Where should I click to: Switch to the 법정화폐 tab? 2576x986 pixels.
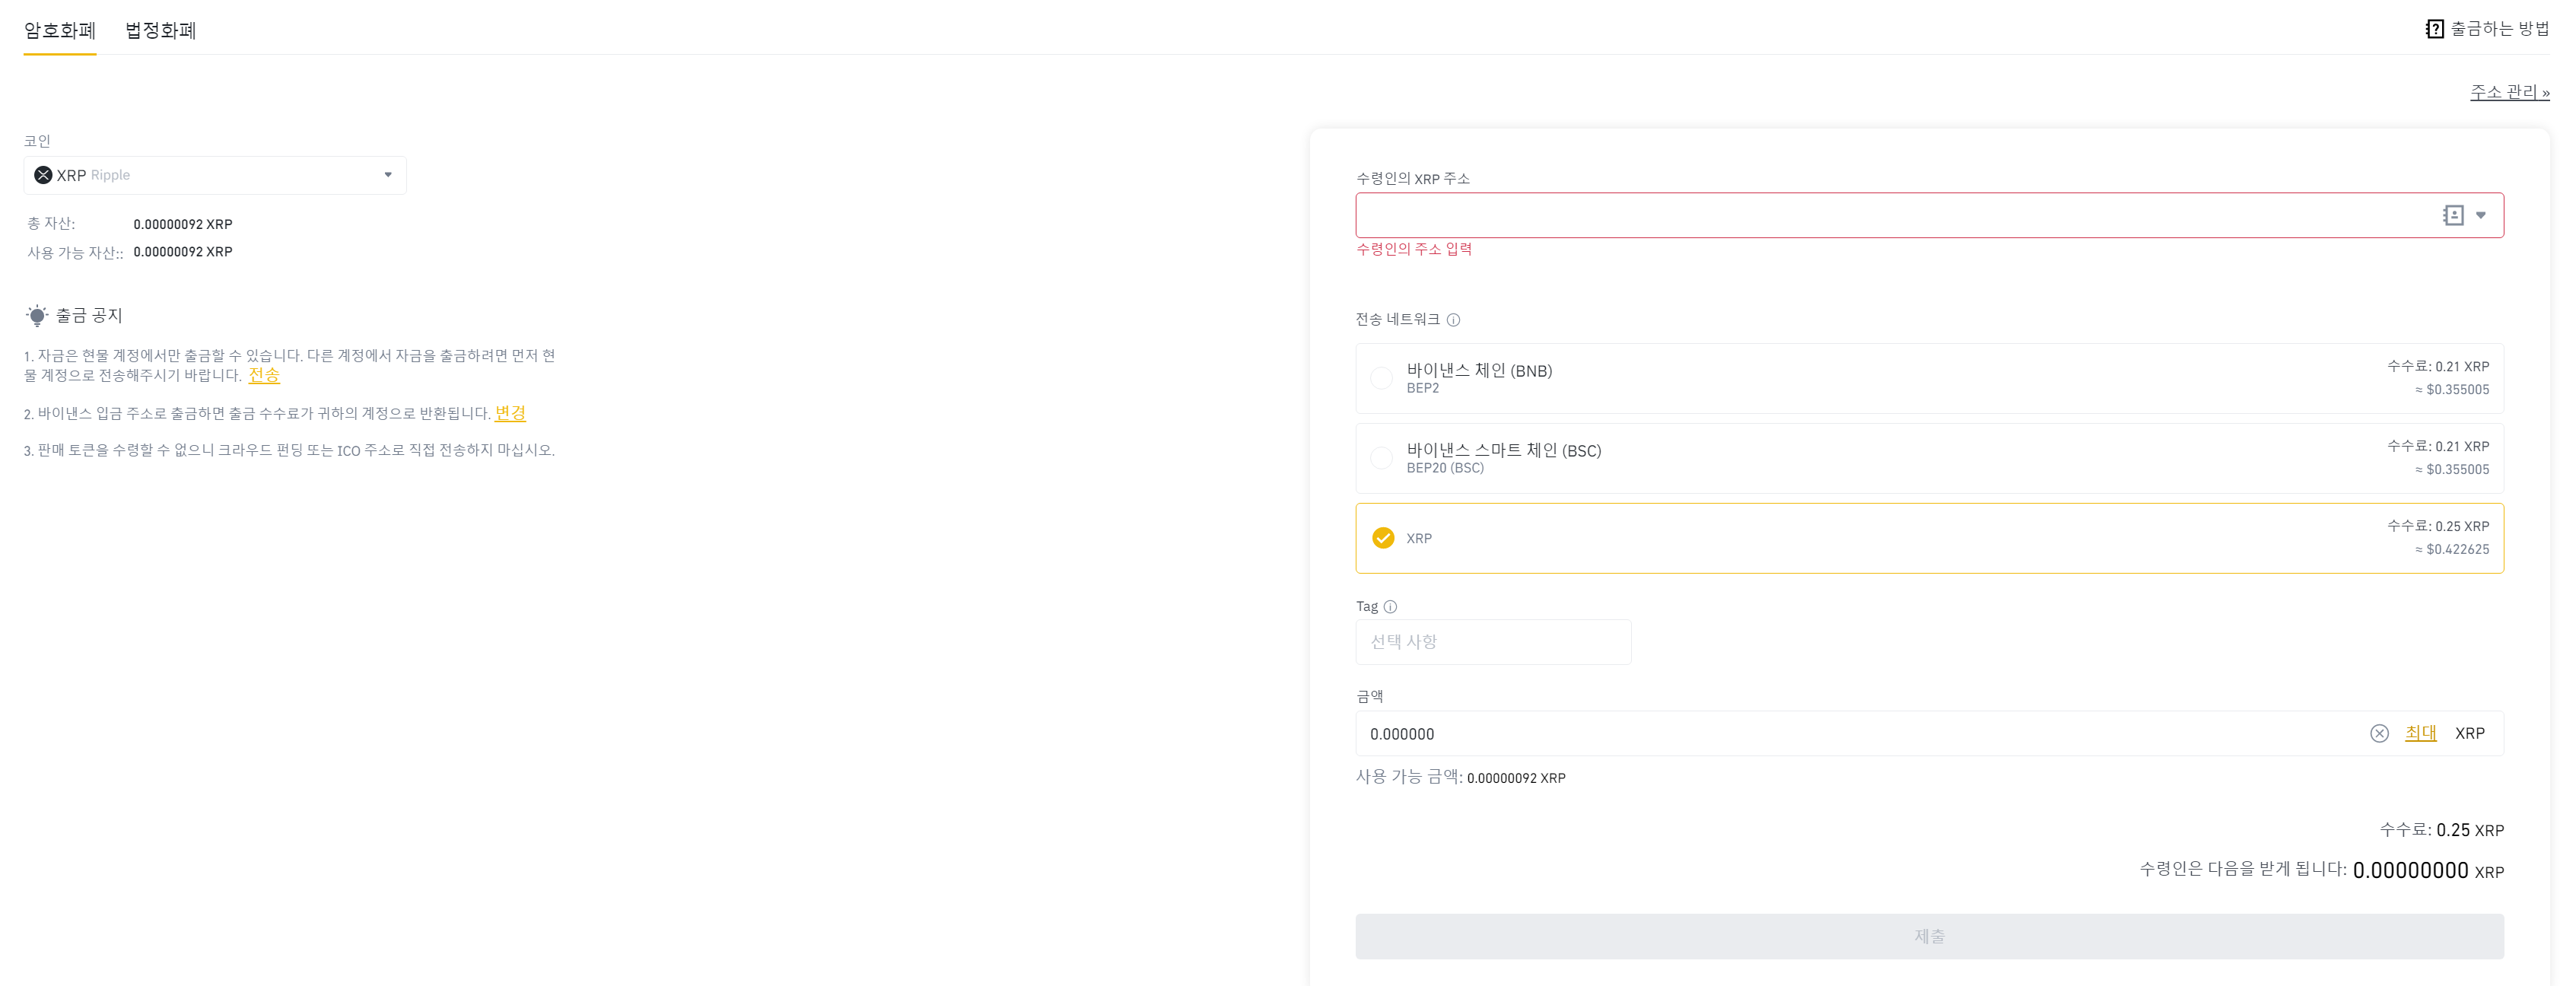point(160,30)
